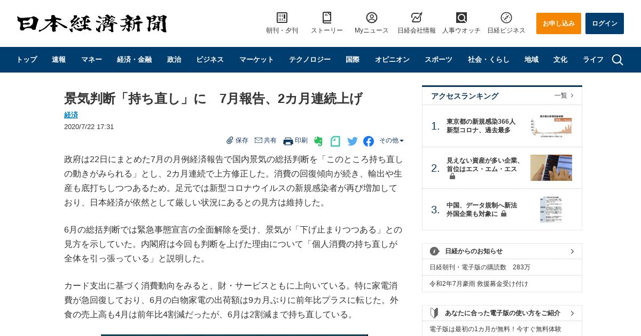Open the 文化 navigation section

[560, 60]
